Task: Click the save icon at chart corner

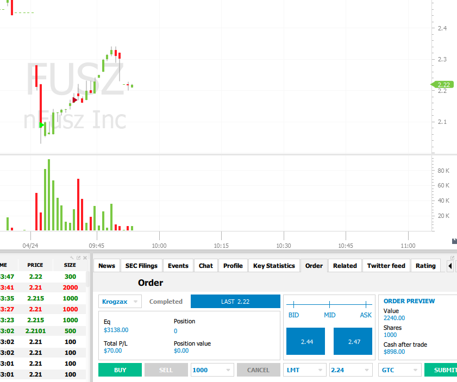Action: pos(454,241)
